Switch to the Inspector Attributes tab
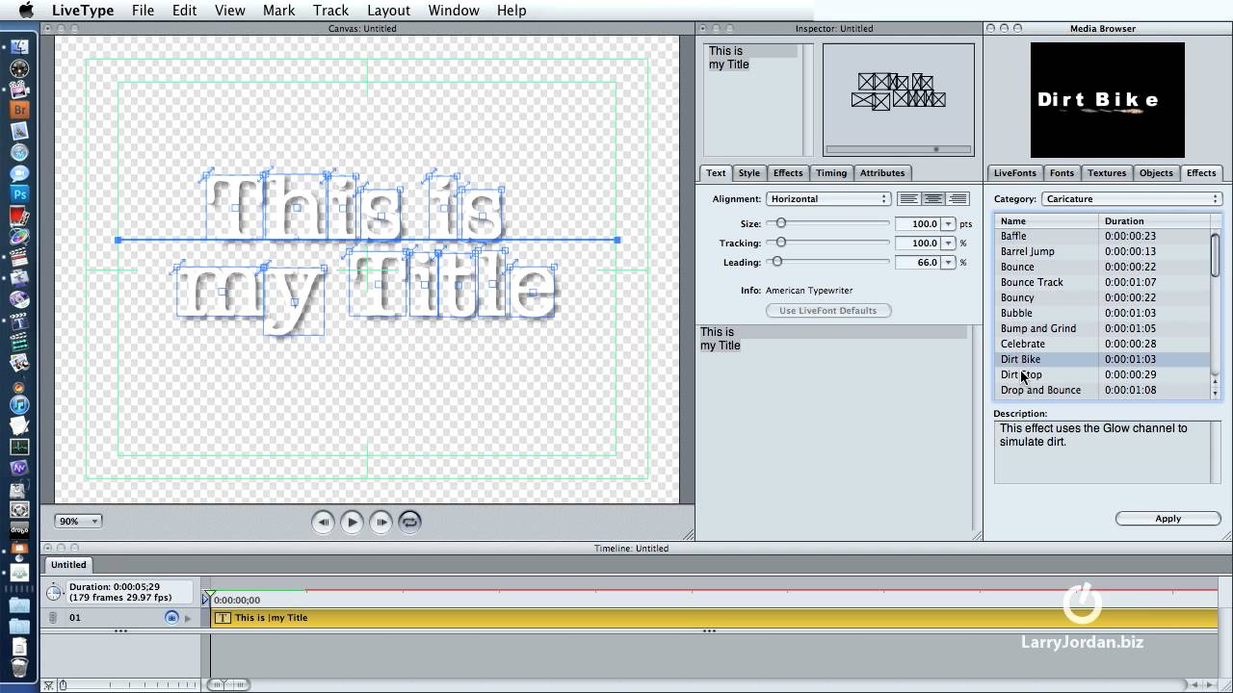This screenshot has width=1233, height=693. [882, 173]
